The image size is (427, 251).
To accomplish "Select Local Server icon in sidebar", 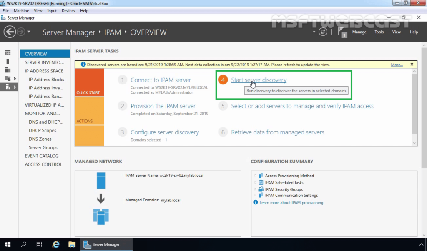I will click(8, 62).
